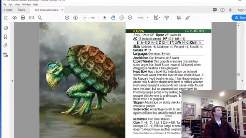Click the Save file icon
This screenshot has width=246, height=138.
[6, 18]
